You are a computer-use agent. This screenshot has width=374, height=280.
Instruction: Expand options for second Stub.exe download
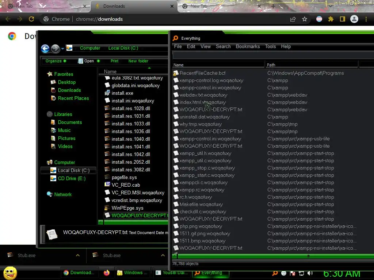click(163, 255)
